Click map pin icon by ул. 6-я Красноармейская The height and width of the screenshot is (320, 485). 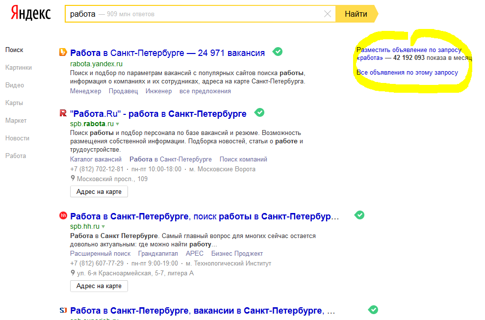73,273
